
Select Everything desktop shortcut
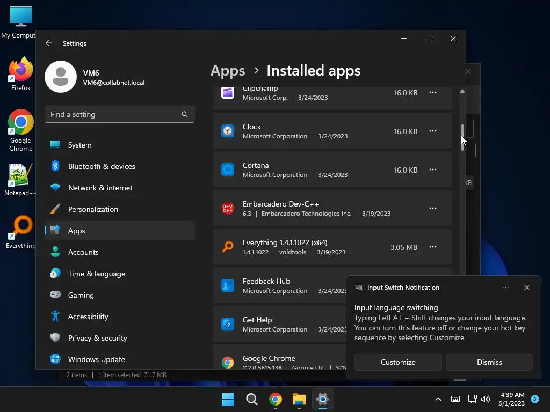point(21,232)
